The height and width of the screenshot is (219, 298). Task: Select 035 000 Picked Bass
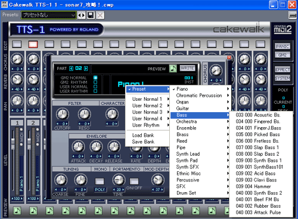pyautogui.click(x=261, y=134)
